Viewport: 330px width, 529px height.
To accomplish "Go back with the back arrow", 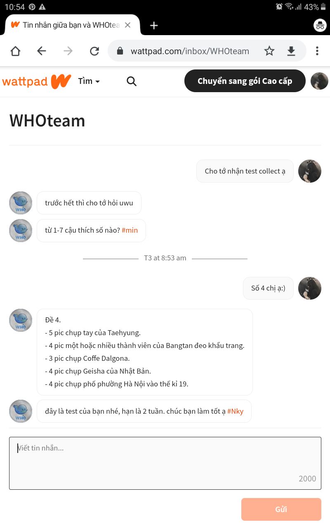I will point(42,51).
